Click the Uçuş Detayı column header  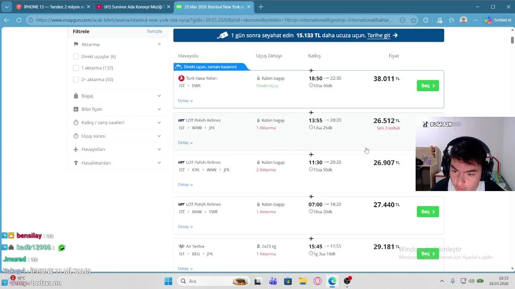[269, 56]
